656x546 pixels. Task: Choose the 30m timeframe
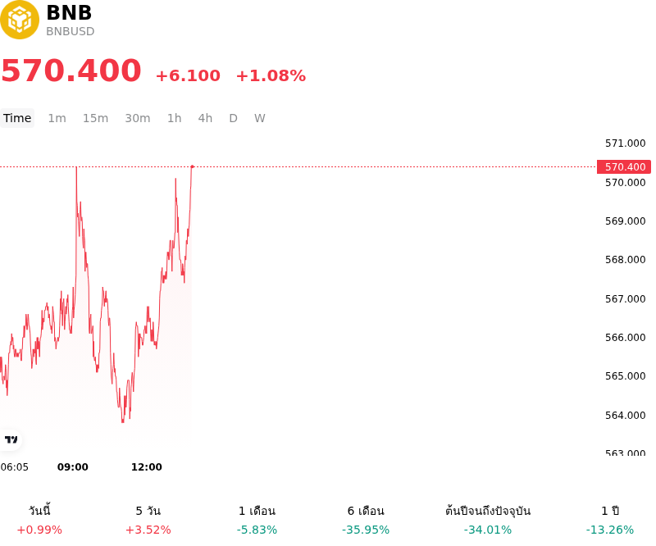coord(138,118)
